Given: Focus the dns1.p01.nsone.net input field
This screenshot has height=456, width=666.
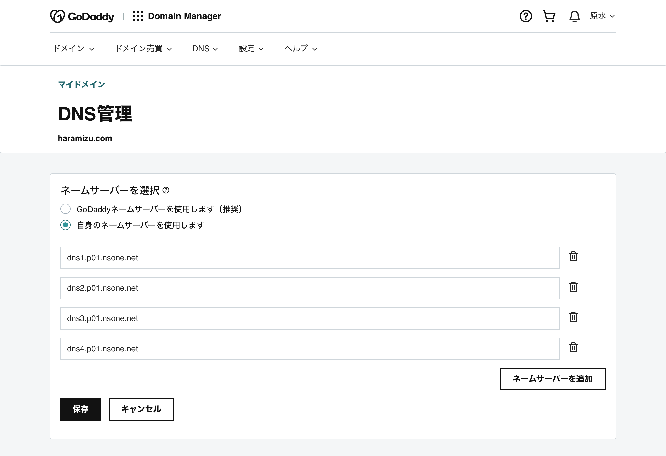Looking at the screenshot, I should (x=310, y=258).
